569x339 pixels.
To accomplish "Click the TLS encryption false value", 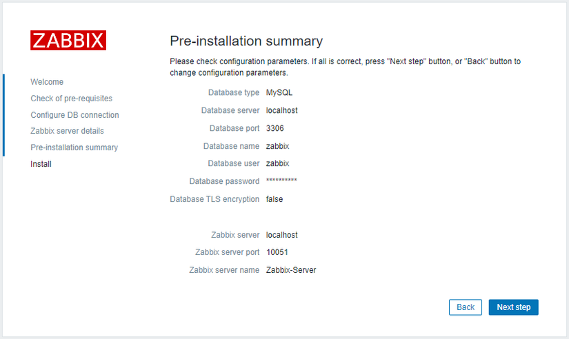I will coord(274,199).
